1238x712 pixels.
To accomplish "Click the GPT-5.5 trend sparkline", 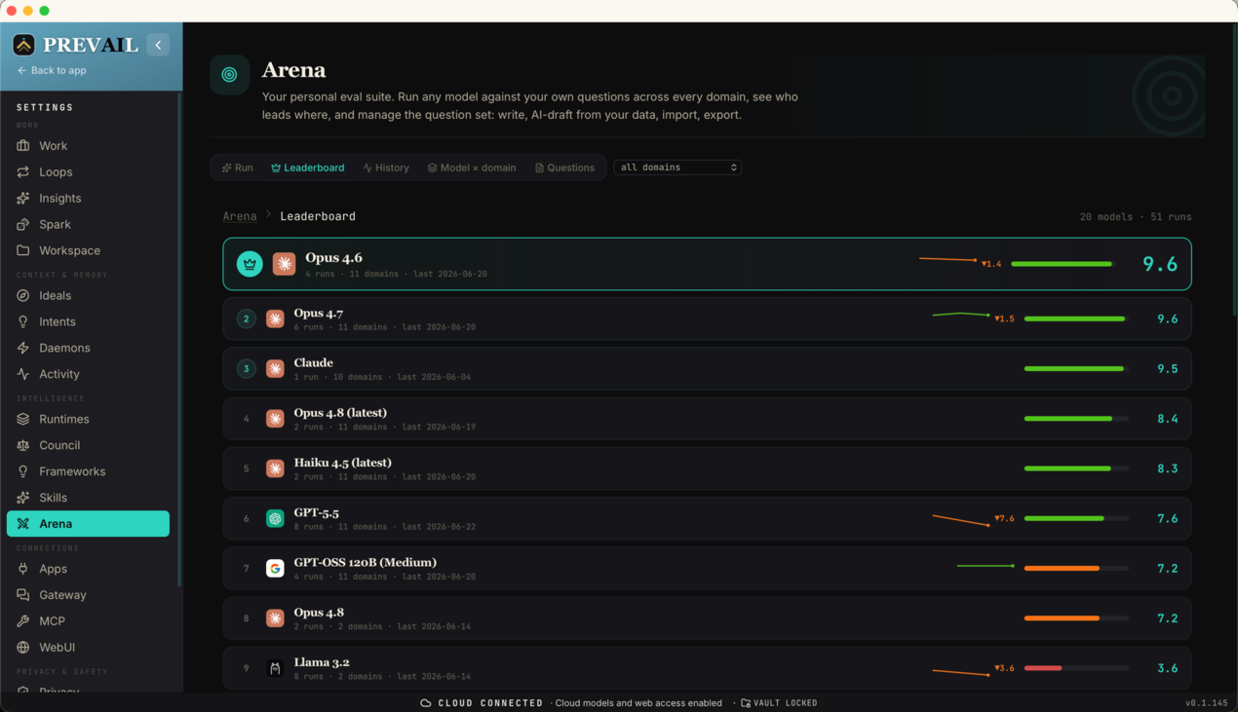I will pos(961,520).
